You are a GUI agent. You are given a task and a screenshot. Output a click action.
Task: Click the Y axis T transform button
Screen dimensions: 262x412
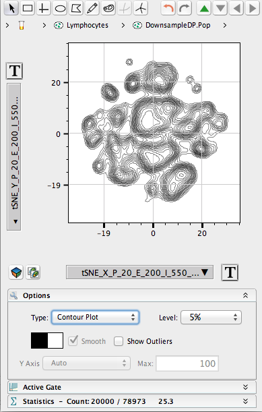point(14,71)
